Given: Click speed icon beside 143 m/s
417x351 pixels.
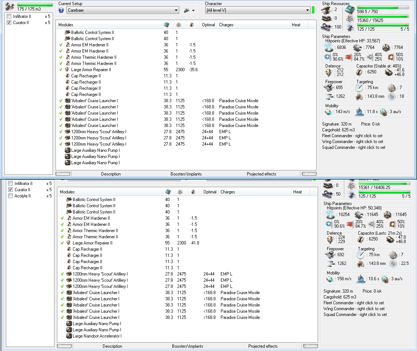Looking at the screenshot, I should click(x=328, y=112).
